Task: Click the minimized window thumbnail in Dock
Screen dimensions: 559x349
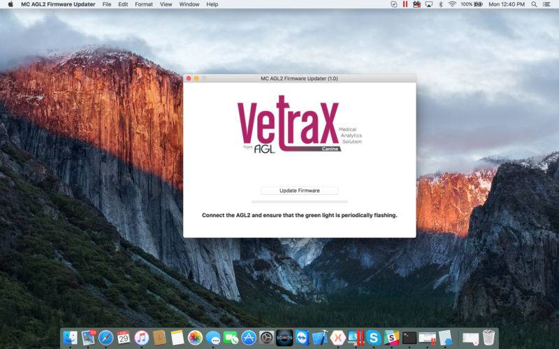Action: (x=470, y=338)
